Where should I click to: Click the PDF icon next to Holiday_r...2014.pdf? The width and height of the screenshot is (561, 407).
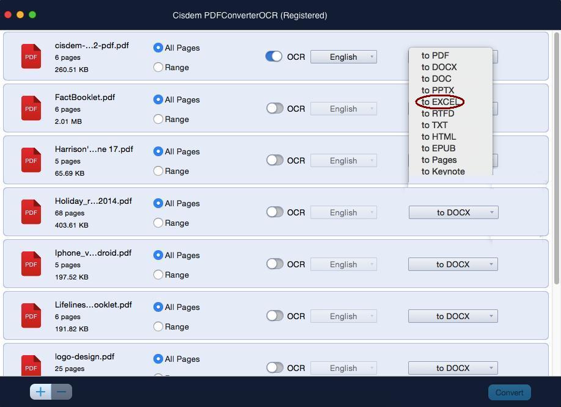coord(31,212)
